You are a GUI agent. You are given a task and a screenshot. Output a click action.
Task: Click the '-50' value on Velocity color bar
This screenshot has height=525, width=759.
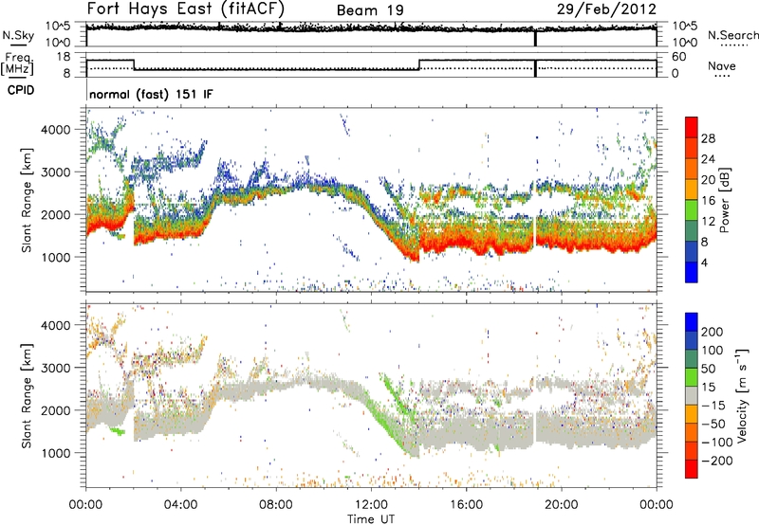click(x=713, y=424)
